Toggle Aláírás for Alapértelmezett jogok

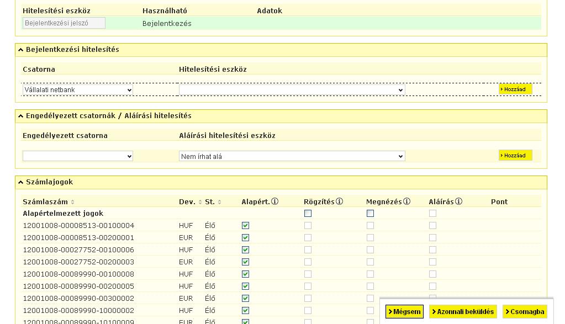tap(432, 214)
